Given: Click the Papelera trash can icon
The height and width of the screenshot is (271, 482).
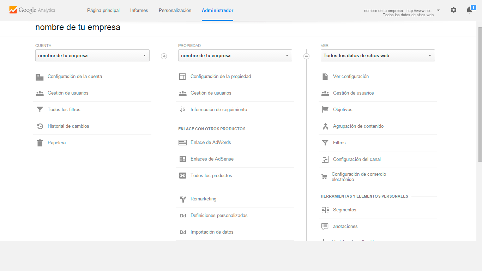Looking at the screenshot, I should point(40,143).
